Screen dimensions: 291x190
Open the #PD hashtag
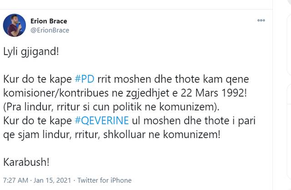point(85,79)
